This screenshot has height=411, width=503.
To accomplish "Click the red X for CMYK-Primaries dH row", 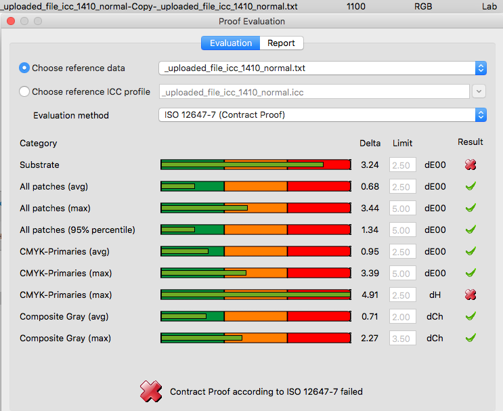I will click(x=471, y=295).
